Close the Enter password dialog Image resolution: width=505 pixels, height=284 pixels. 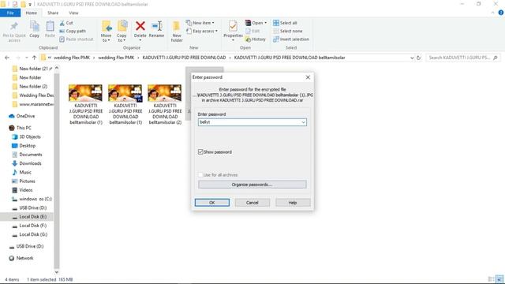308,77
